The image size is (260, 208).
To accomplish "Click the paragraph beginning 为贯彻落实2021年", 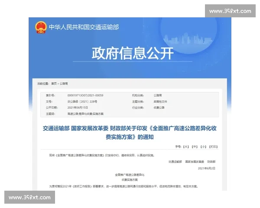I will tap(124, 186).
